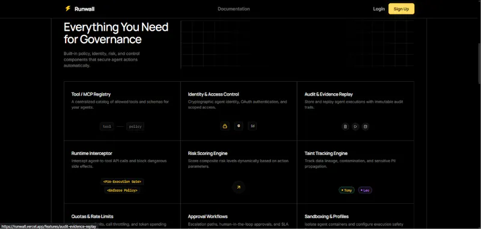The height and width of the screenshot is (229, 481).
Task: Click the 'Everything You Need for Governance' heading
Action: click(x=116, y=33)
